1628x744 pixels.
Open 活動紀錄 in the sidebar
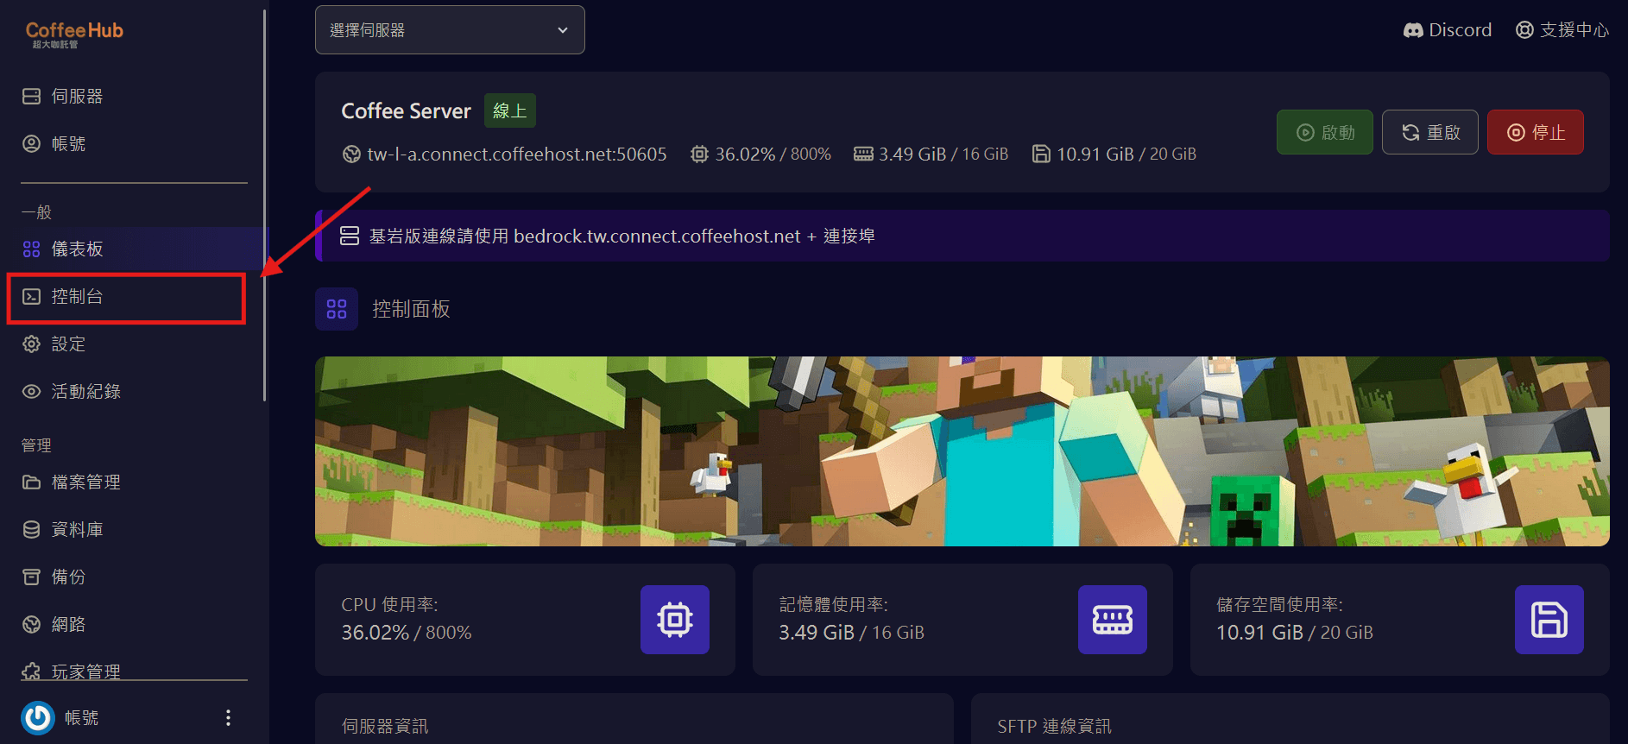tap(134, 392)
